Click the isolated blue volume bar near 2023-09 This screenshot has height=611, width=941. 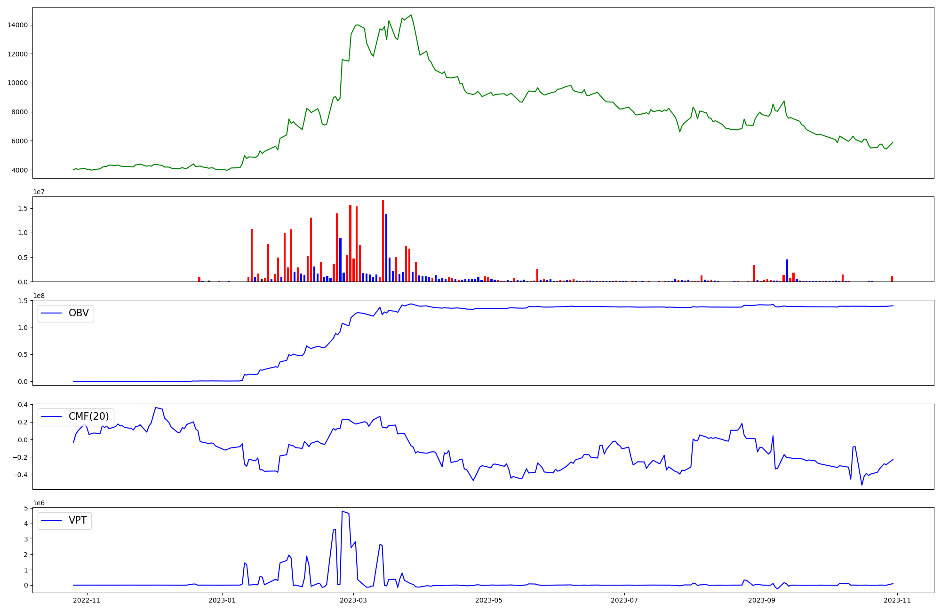pos(787,270)
